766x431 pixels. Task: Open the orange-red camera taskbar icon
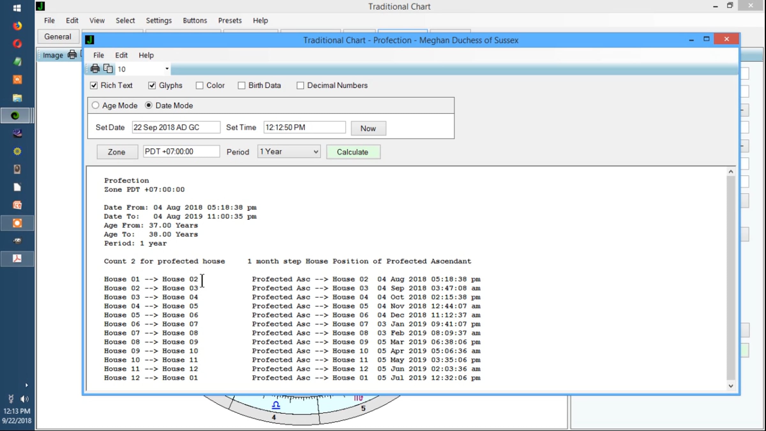point(17,205)
